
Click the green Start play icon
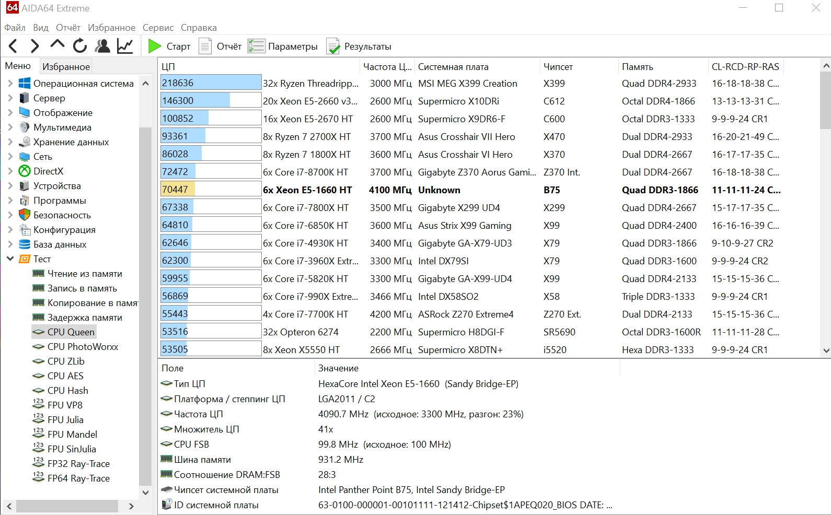pyautogui.click(x=154, y=46)
